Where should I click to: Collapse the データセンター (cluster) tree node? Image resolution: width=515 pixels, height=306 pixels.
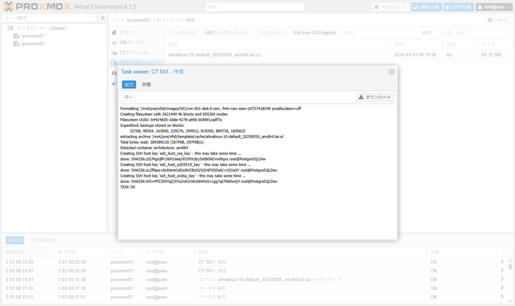tap(4, 29)
